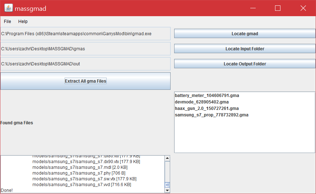Click the samsung_s7.dx90.vtx log line

click(x=86, y=162)
